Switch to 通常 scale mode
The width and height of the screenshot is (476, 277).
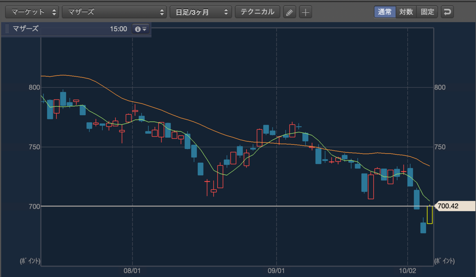tap(384, 12)
